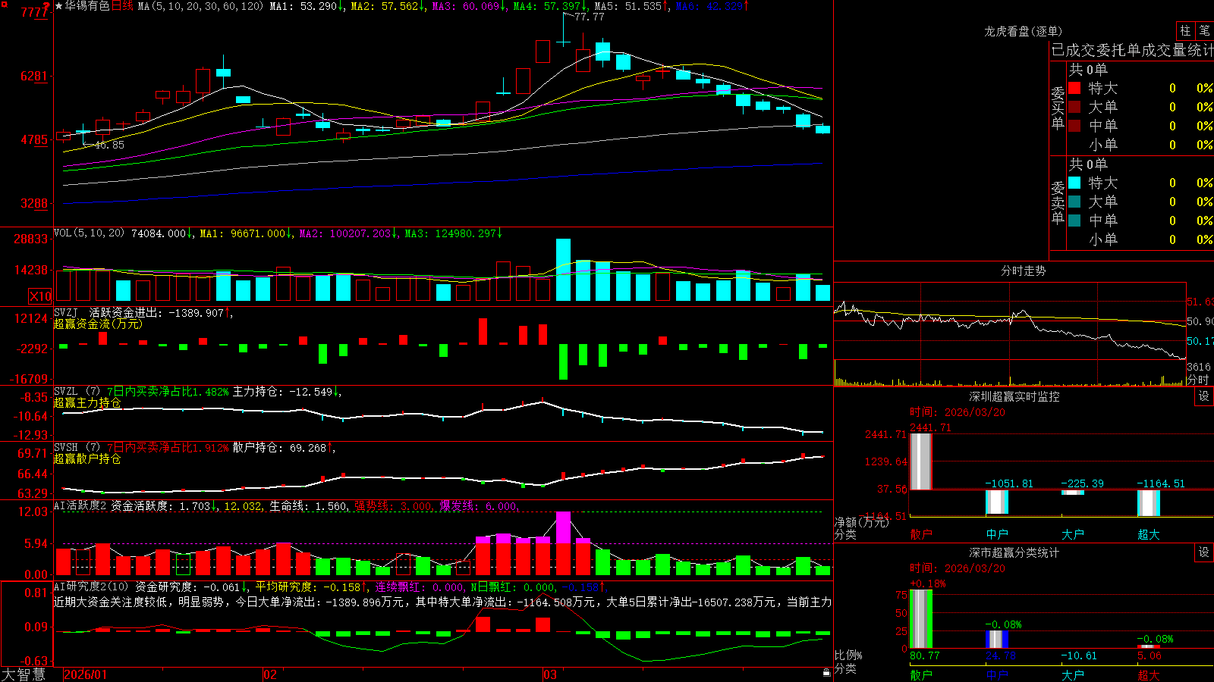This screenshot has width=1214, height=682.
Task: Click the dark red 中单 buy-order swatch
Action: (1074, 126)
